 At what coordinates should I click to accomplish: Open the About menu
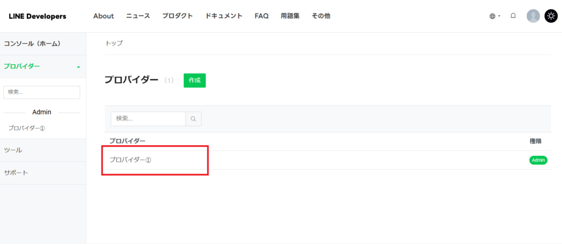(x=103, y=16)
